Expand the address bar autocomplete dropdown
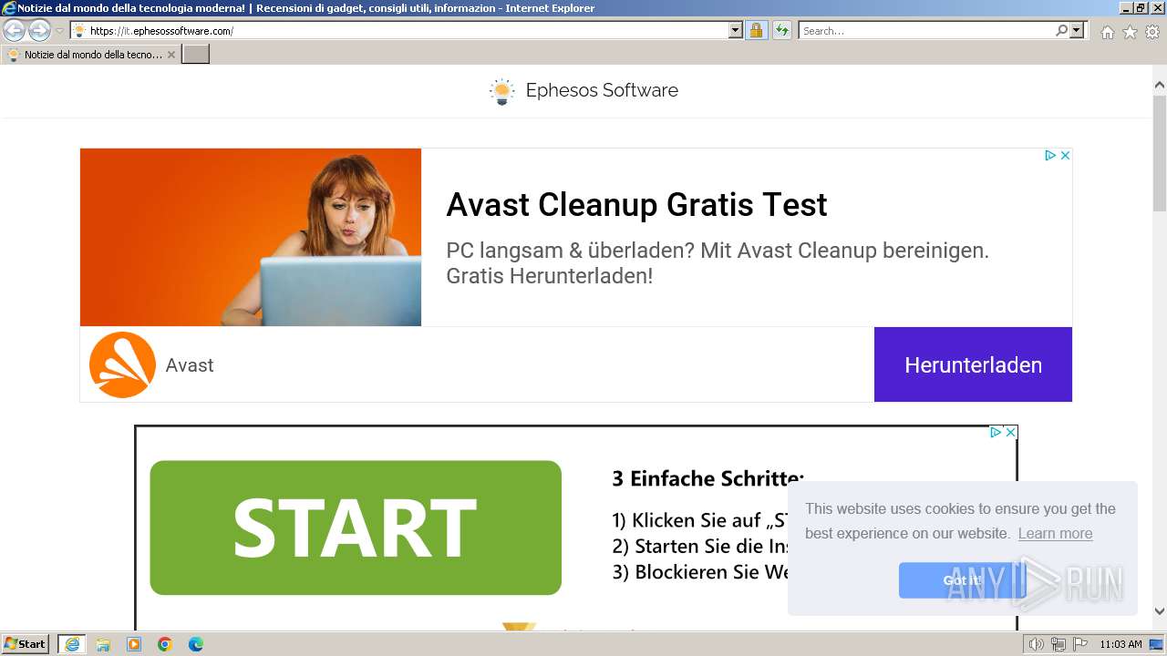The height and width of the screenshot is (656, 1167). click(x=736, y=31)
